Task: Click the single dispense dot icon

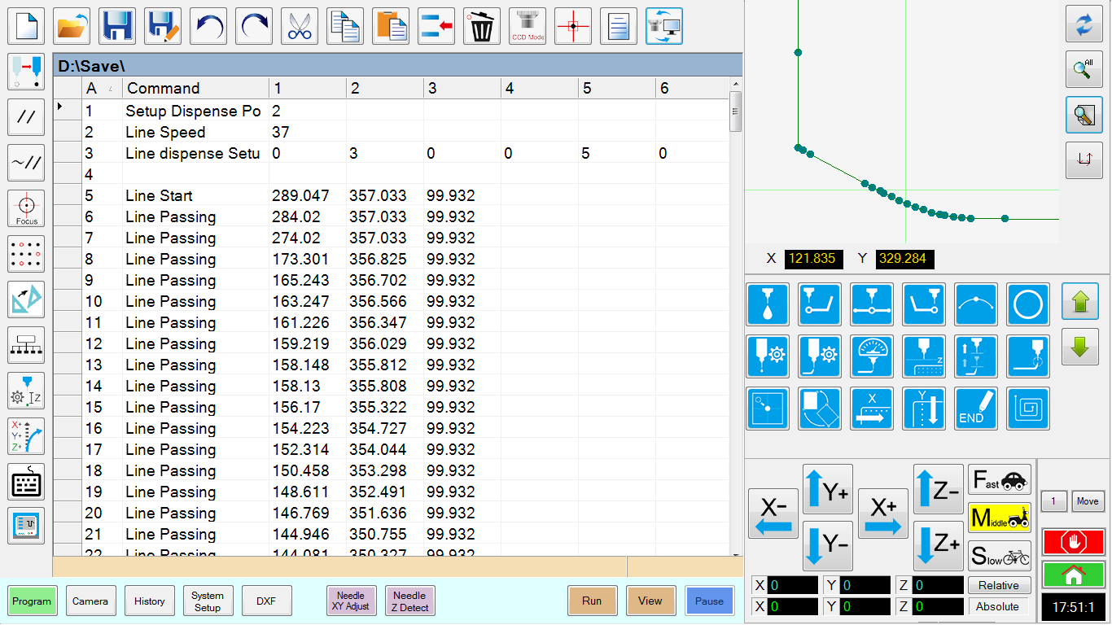Action: pyautogui.click(x=768, y=304)
